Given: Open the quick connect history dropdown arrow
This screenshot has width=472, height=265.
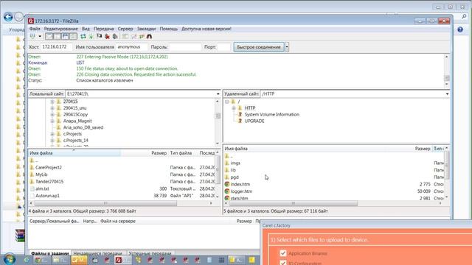Looking at the screenshot, I should (x=287, y=47).
